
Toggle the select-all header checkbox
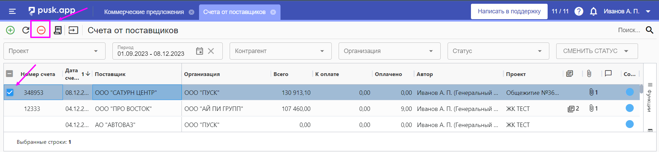[x=10, y=74]
